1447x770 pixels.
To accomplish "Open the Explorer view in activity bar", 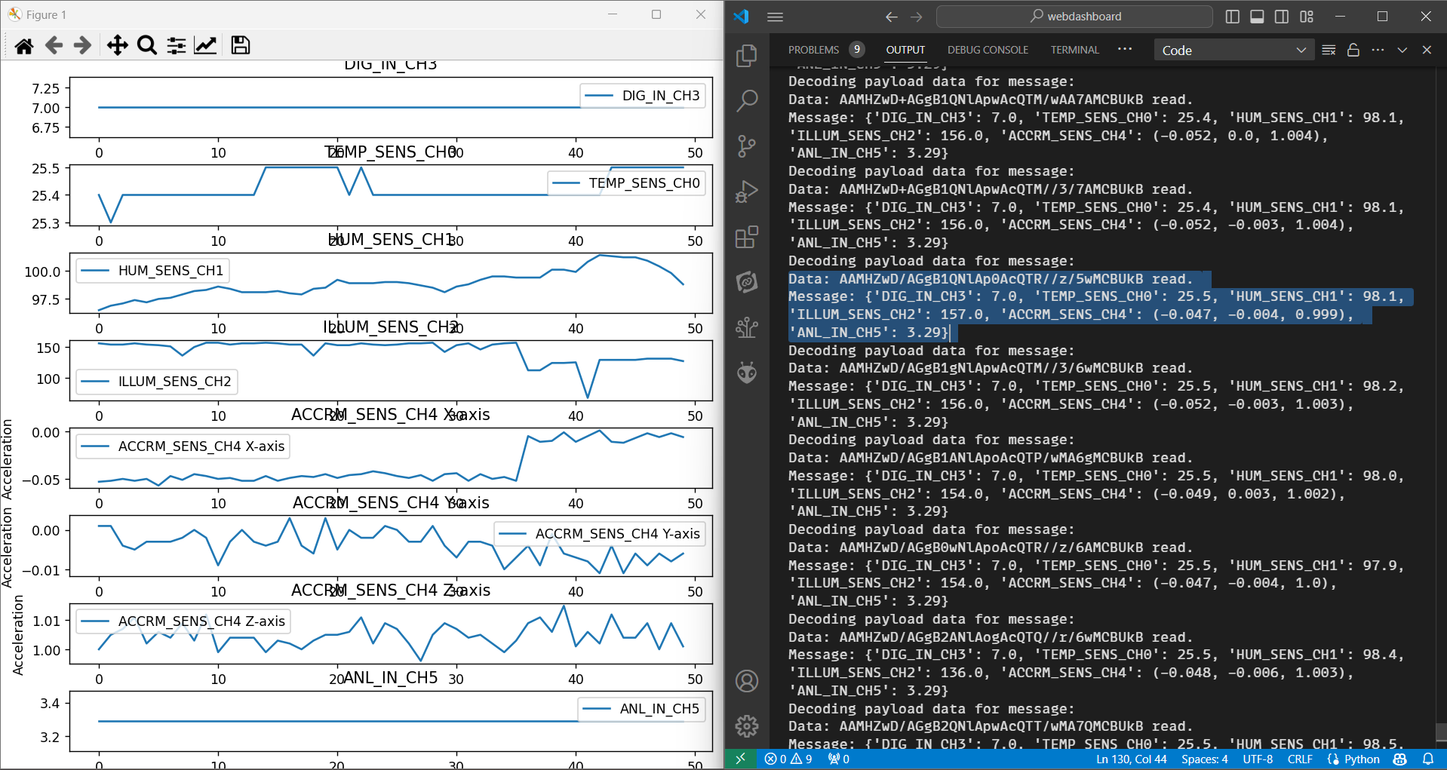I will 747,56.
